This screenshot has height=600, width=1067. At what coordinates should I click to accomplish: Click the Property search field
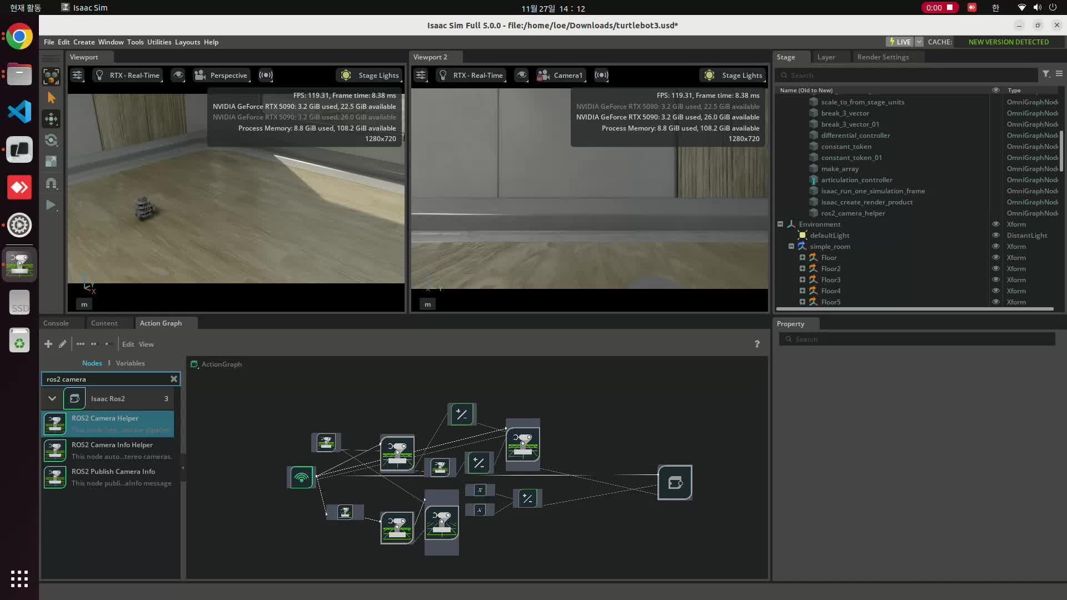(917, 339)
